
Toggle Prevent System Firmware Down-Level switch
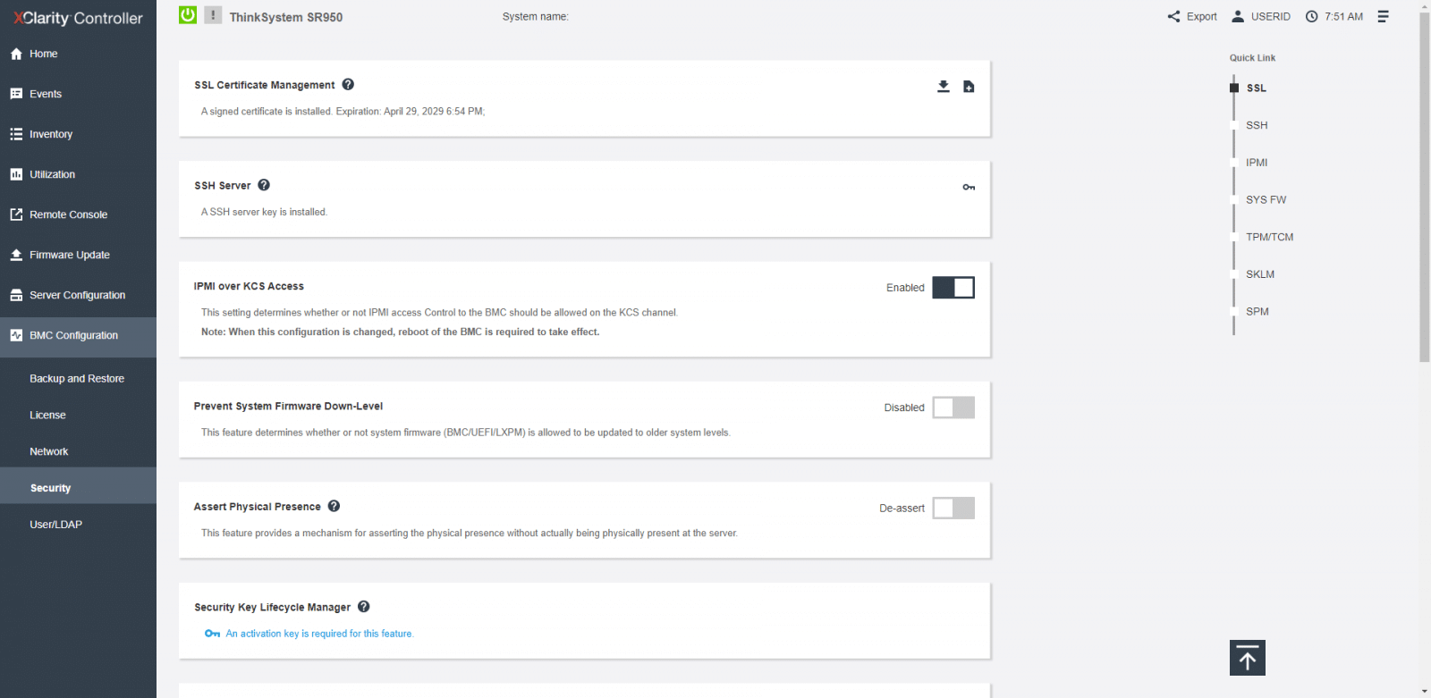coord(953,408)
